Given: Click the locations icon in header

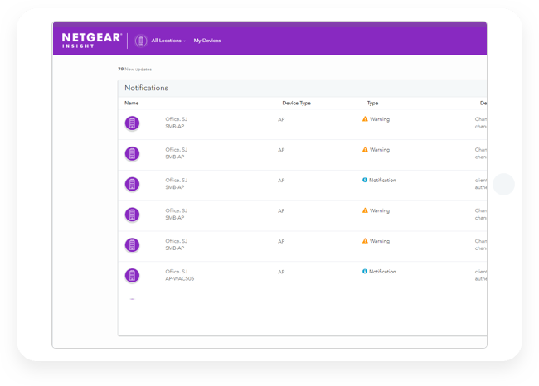Looking at the screenshot, I should point(141,40).
